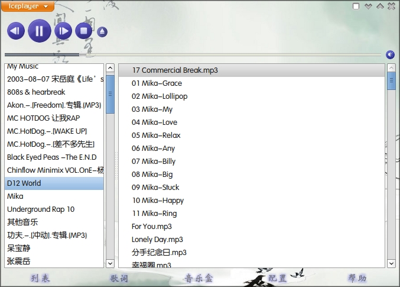The height and width of the screenshot is (287, 400).
Task: Select Akon.-.[Freedom].专辑.(MP3) folder
Action: pos(54,105)
